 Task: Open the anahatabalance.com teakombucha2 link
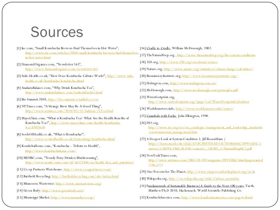point(64,92)
